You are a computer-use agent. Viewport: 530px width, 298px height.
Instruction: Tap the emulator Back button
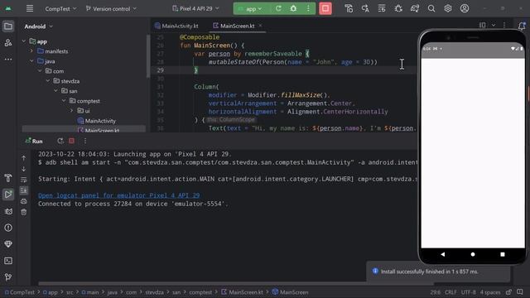(x=443, y=254)
